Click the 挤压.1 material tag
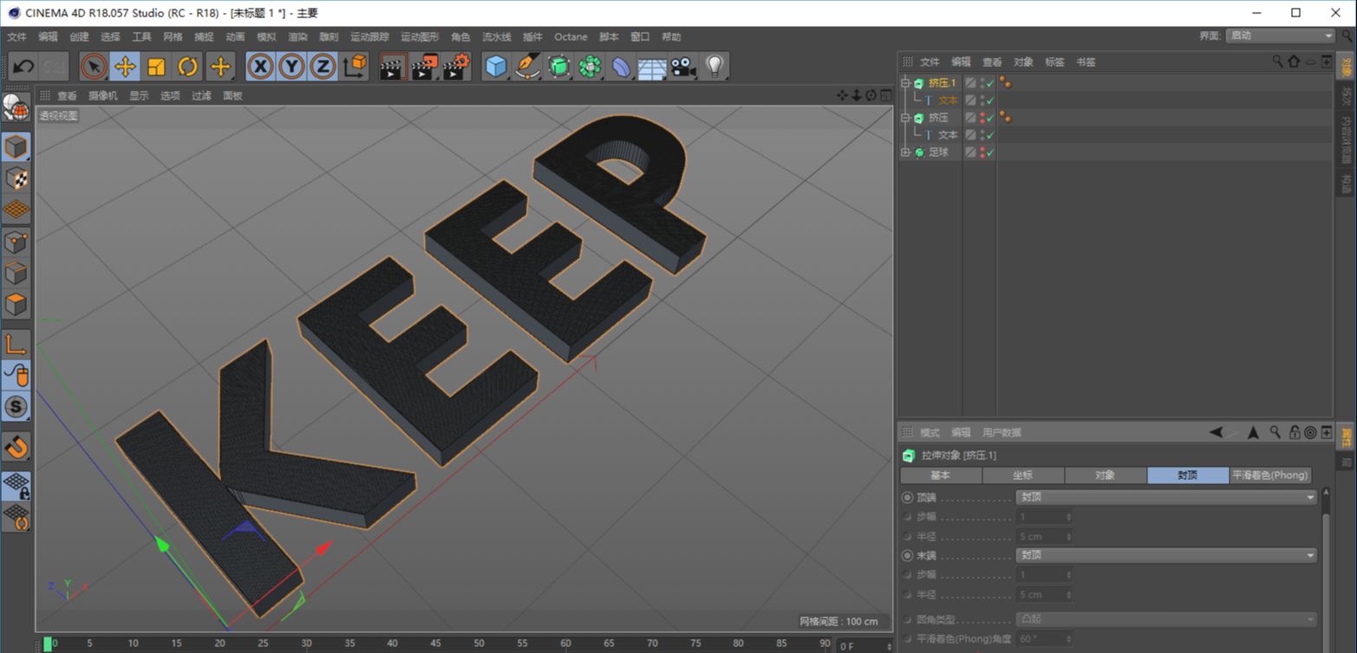The image size is (1357, 653). [x=1006, y=83]
